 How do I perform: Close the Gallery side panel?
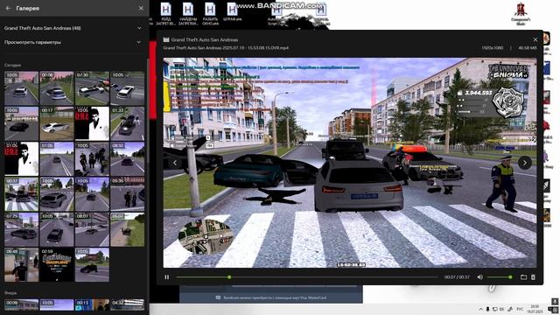click(x=141, y=8)
